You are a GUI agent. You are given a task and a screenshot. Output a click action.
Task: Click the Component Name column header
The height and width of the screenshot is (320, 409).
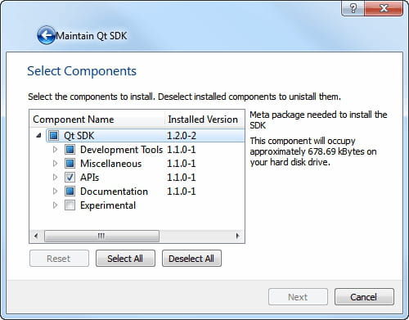click(x=97, y=119)
